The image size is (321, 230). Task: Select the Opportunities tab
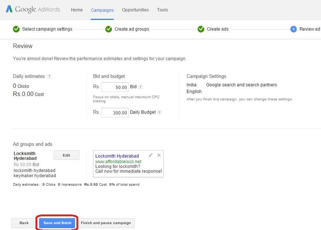point(135,10)
